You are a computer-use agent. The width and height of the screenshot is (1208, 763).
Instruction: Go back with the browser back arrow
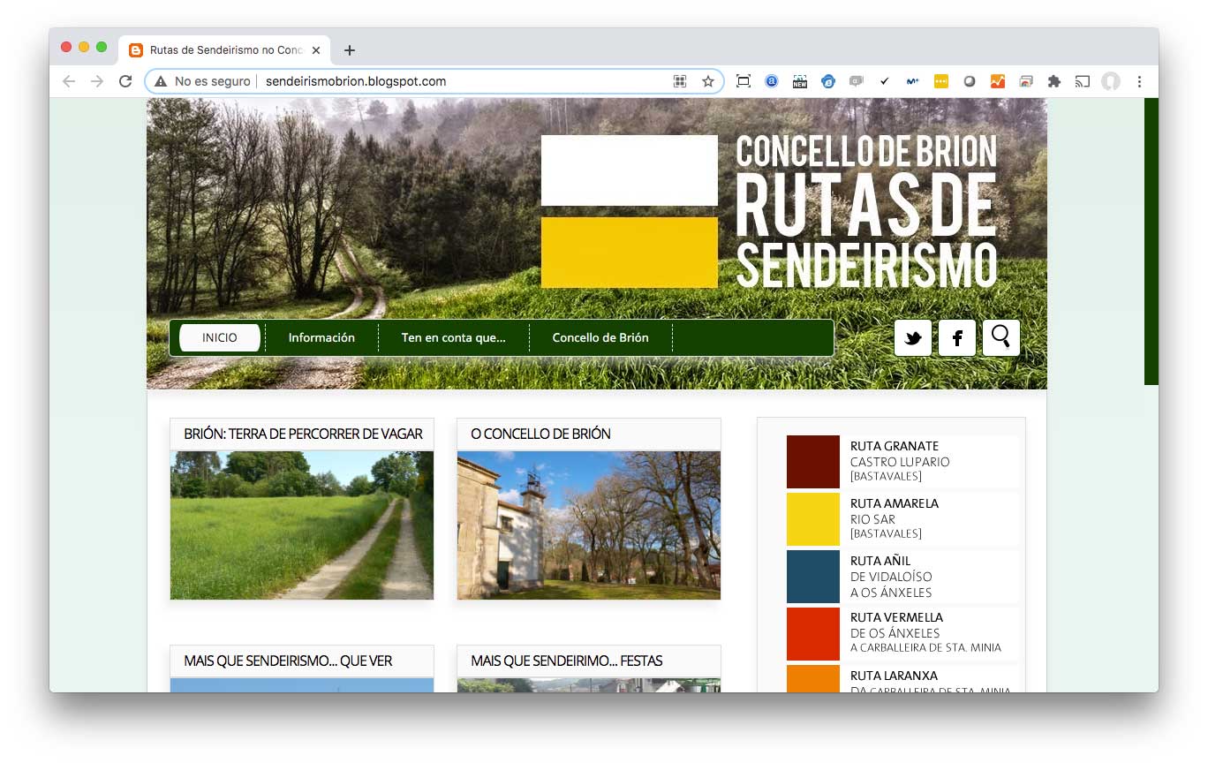[x=69, y=81]
